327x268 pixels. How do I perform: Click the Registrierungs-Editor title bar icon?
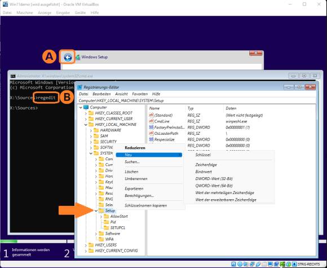(79, 87)
